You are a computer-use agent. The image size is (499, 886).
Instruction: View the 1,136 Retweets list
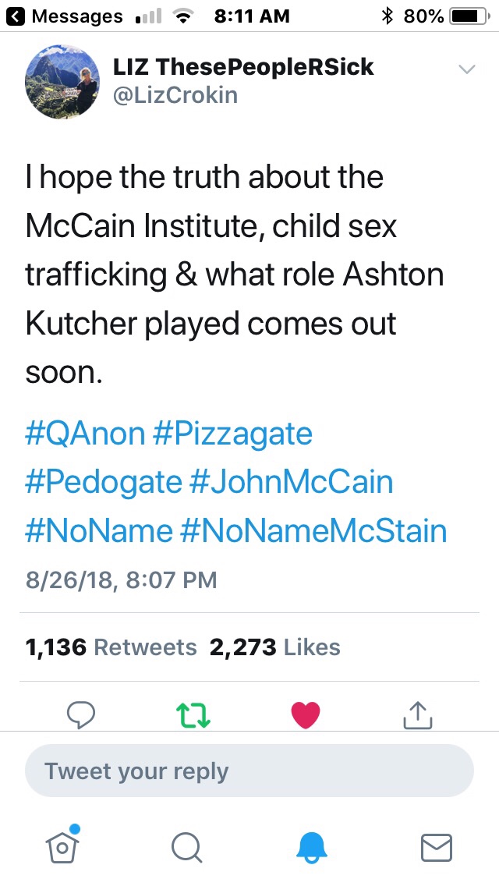point(111,647)
